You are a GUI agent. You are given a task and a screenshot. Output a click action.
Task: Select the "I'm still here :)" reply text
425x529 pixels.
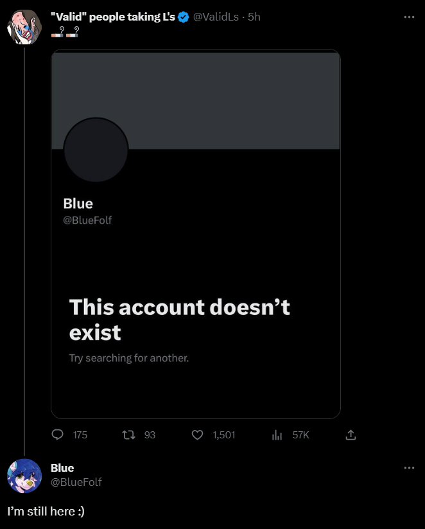(46, 511)
